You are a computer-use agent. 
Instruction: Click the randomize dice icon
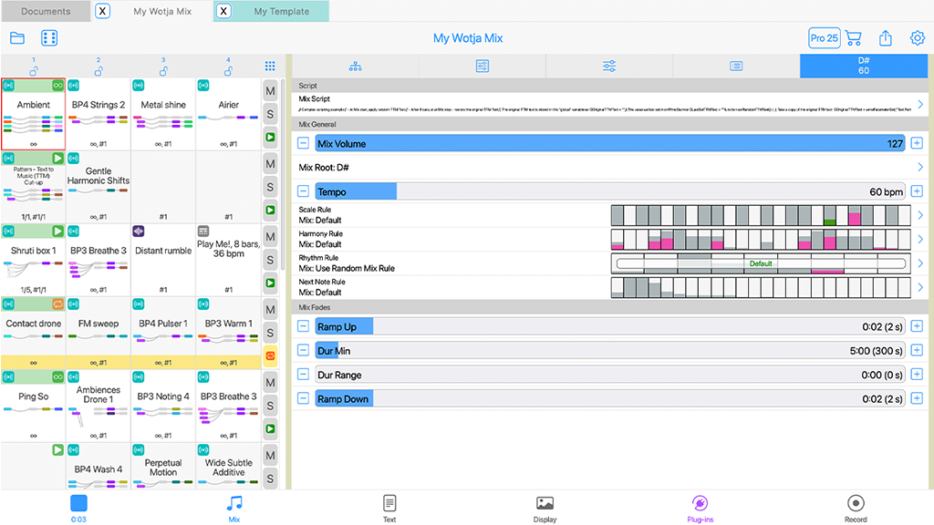click(50, 38)
